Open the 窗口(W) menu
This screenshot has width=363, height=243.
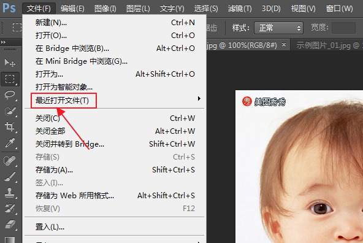coord(339,9)
